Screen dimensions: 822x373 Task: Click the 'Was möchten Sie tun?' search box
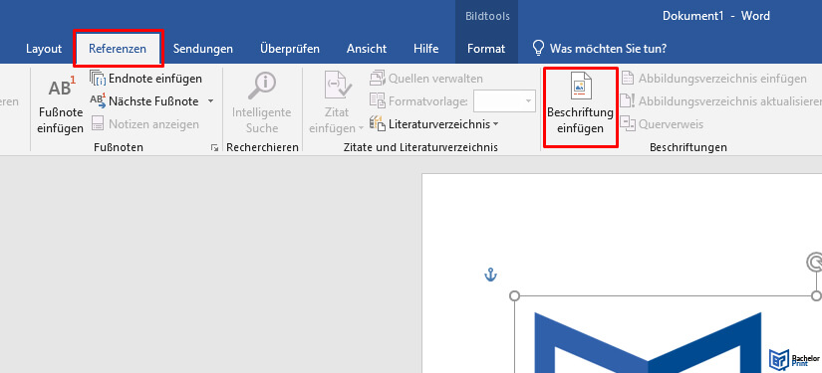(608, 49)
